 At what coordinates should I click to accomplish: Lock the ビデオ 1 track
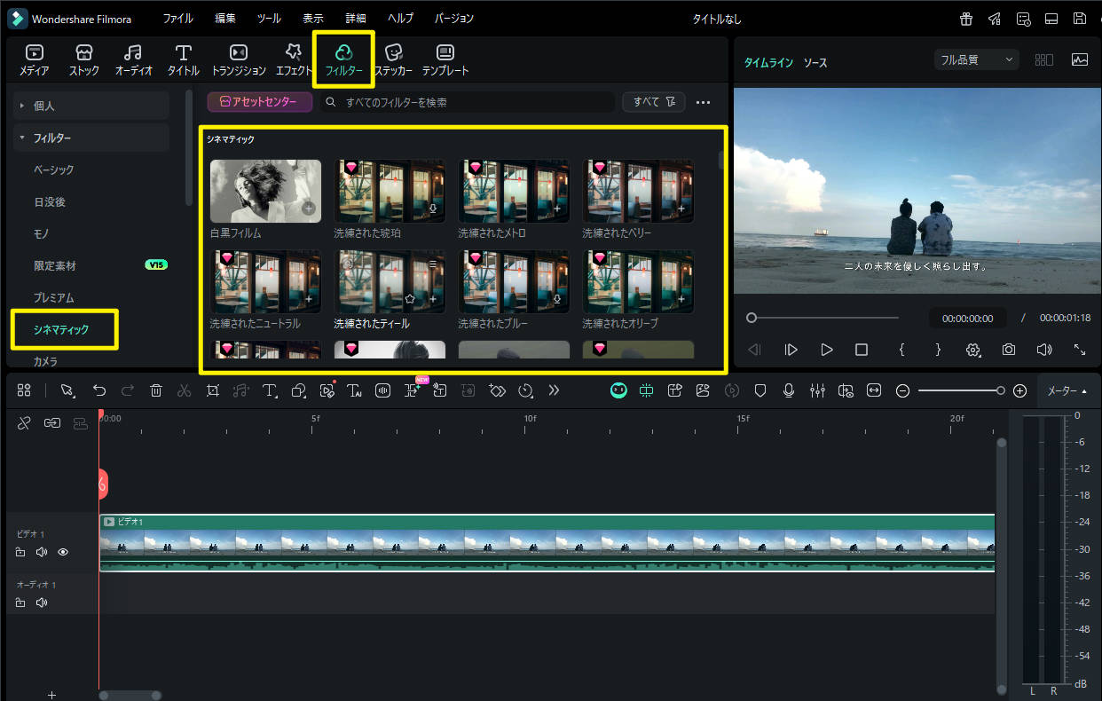(20, 552)
